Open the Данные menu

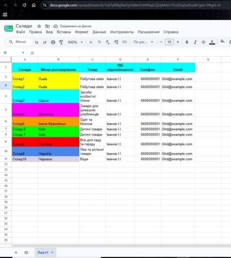(x=99, y=32)
